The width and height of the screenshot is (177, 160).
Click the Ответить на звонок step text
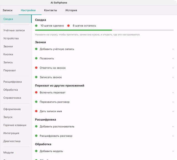pos(53,68)
